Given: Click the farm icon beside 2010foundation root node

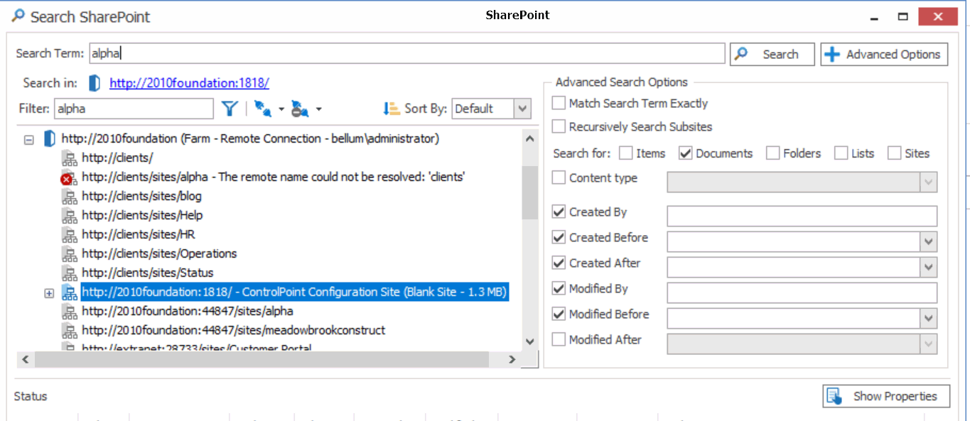Looking at the screenshot, I should point(50,139).
